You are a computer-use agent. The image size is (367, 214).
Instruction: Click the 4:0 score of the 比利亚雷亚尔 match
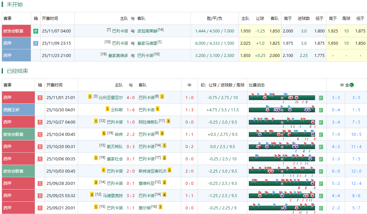click(x=131, y=98)
